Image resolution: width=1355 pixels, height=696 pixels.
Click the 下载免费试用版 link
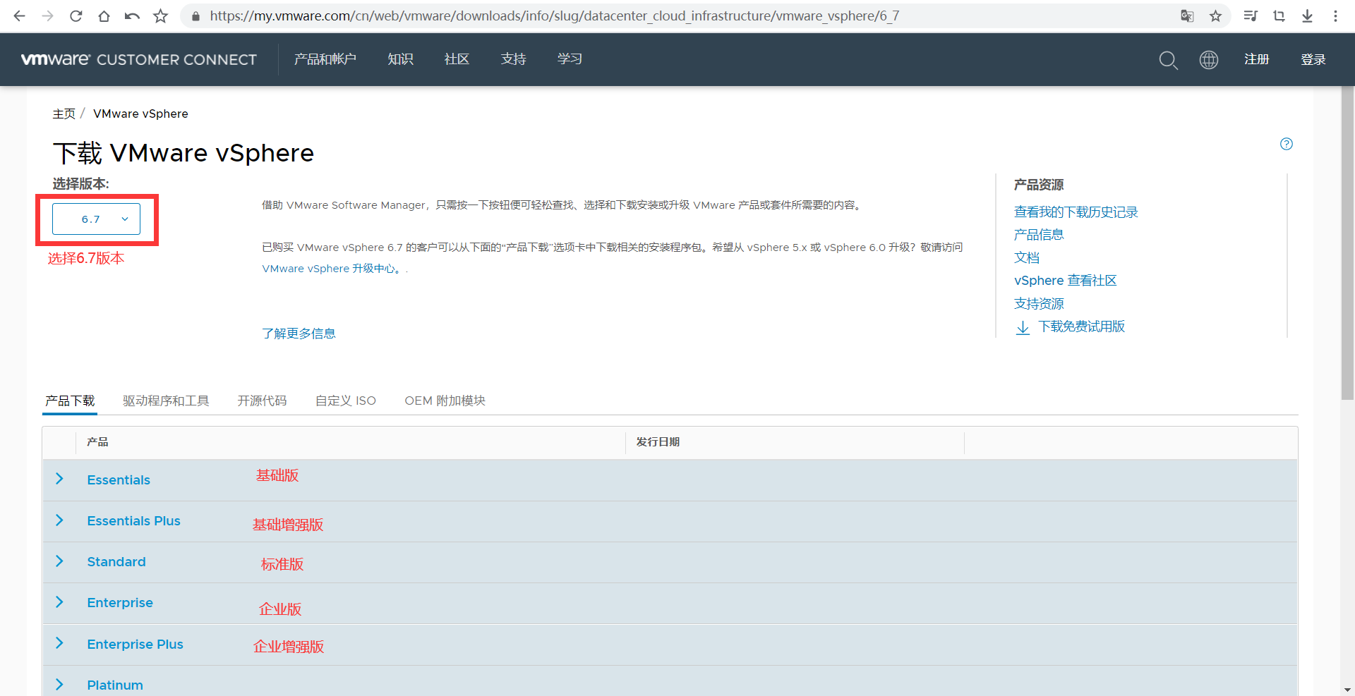[1082, 326]
